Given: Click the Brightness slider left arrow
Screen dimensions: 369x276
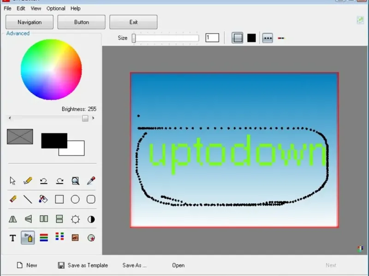Looking at the screenshot, I should [x=10, y=118].
